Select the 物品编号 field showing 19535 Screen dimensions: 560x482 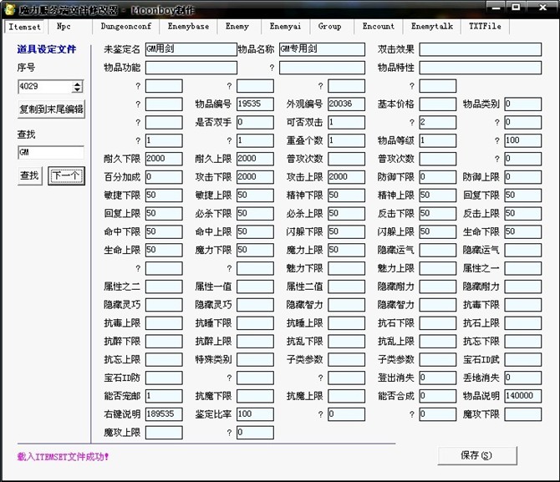coord(255,104)
